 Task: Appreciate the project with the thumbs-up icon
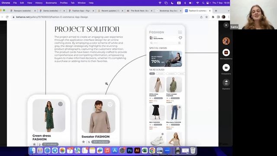coord(226,82)
